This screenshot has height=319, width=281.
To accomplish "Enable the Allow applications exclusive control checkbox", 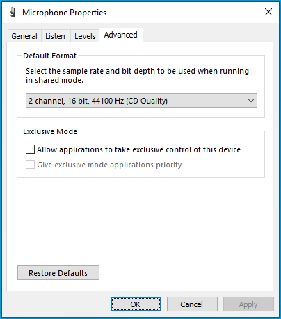I will pyautogui.click(x=30, y=149).
